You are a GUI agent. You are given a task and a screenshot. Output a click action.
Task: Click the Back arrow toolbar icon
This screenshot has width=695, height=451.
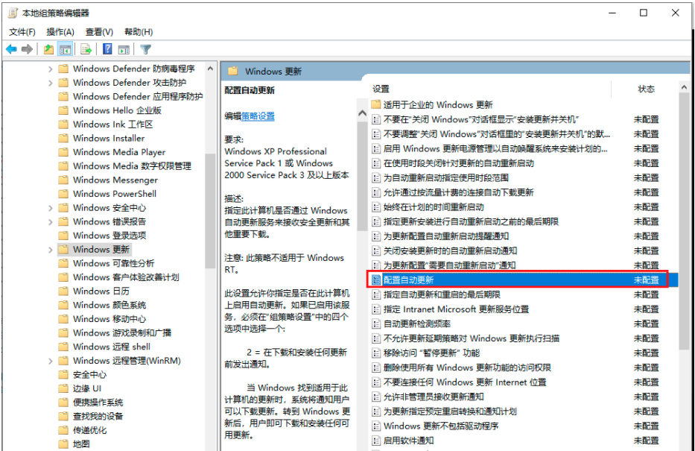pyautogui.click(x=11, y=49)
